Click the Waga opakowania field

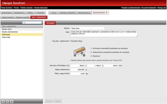(x=78, y=70)
